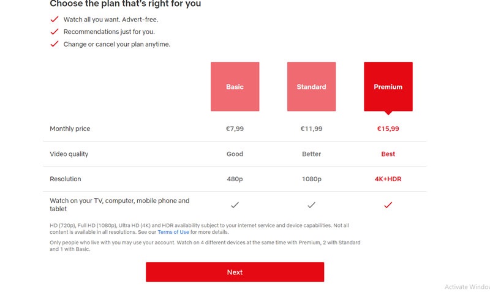Image resolution: width=490 pixels, height=292 pixels.
Task: Click the red Premium device checkmark
Action: [x=388, y=205]
